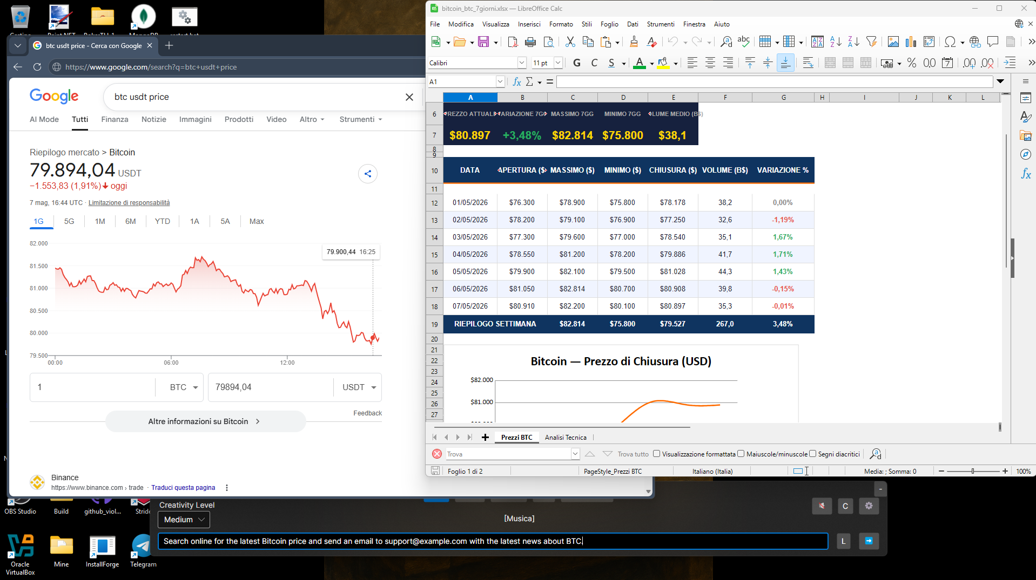
Task: Switch to Analisi Tecnica sheet tab
Action: 566,438
